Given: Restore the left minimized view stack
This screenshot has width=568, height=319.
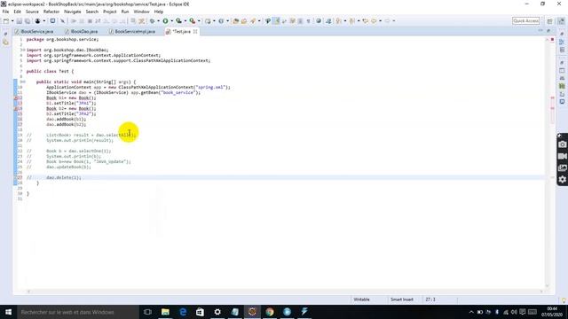Looking at the screenshot, I should pyautogui.click(x=5, y=34).
